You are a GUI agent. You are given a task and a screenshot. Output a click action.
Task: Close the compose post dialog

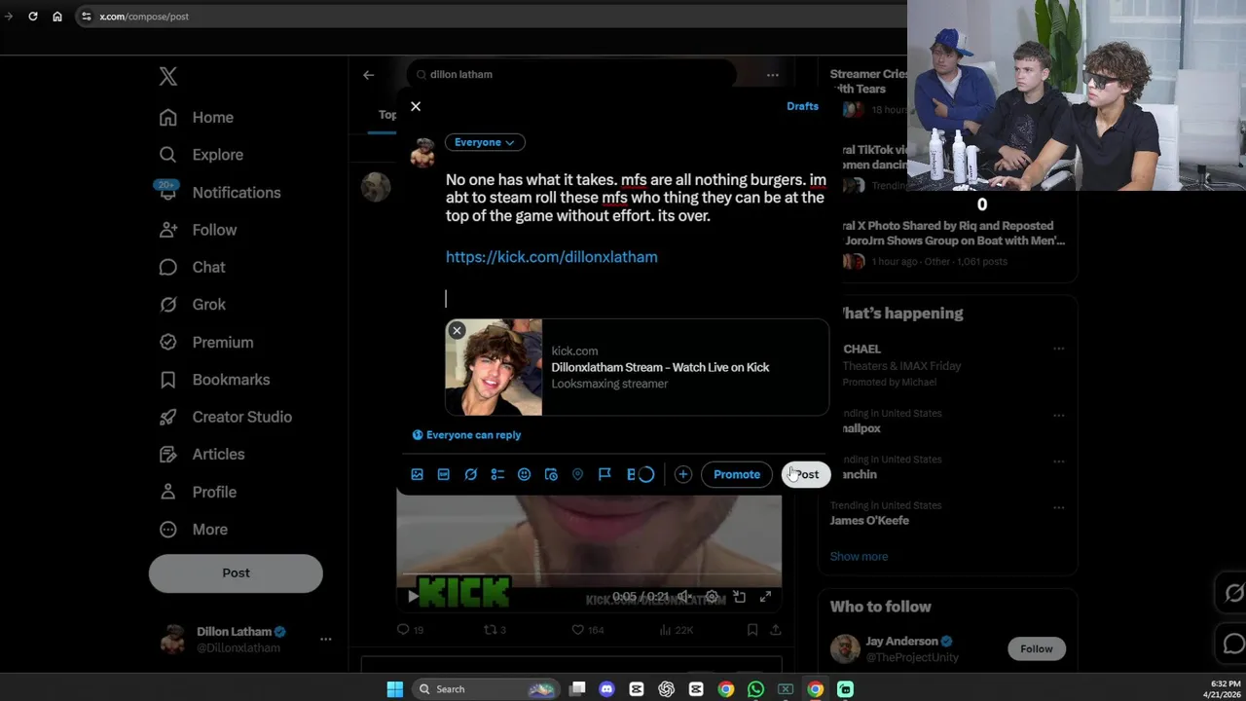pyautogui.click(x=416, y=106)
